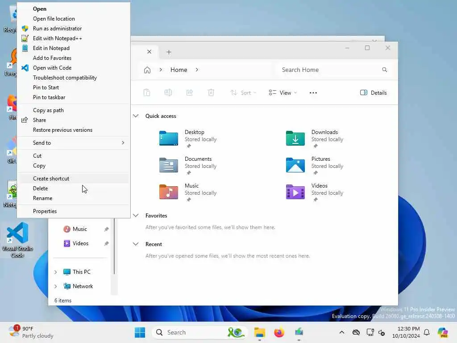
Task: Open chevron dropdown before Home breadcrumb
Action: [161, 70]
